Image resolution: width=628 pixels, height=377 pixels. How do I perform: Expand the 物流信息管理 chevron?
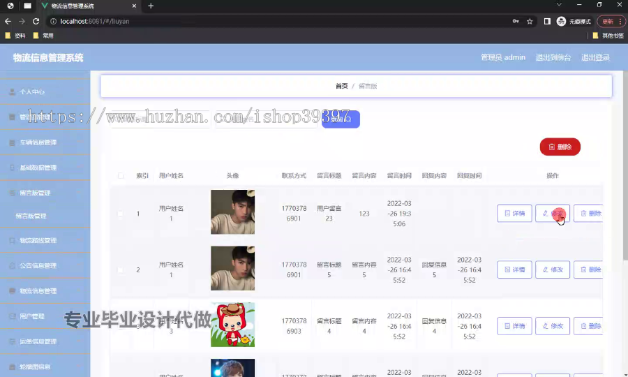click(x=79, y=291)
